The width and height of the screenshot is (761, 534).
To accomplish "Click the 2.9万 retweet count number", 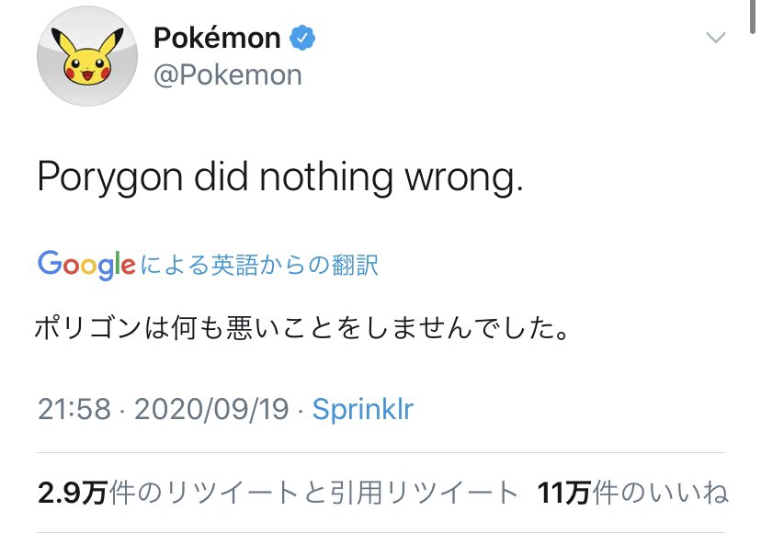I will 73,492.
